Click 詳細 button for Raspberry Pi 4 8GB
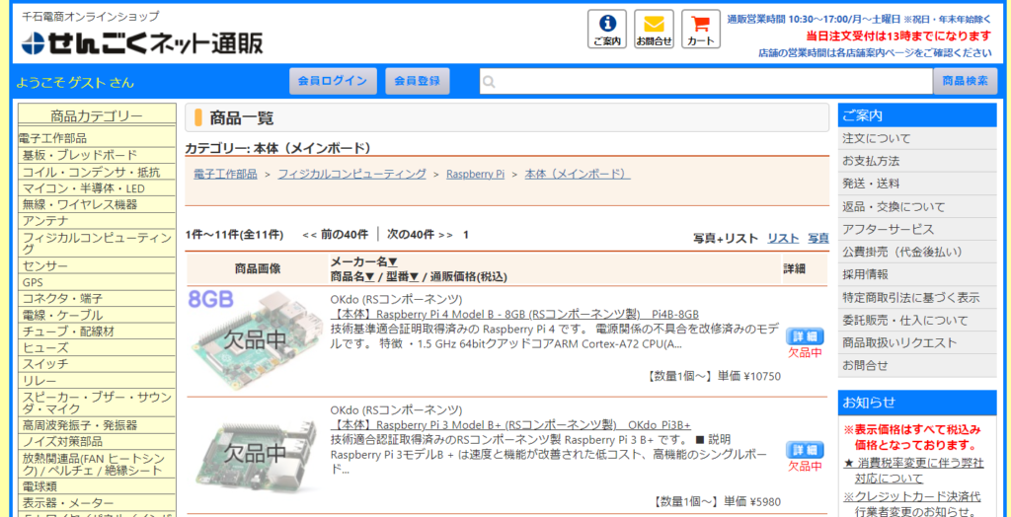 [x=805, y=335]
